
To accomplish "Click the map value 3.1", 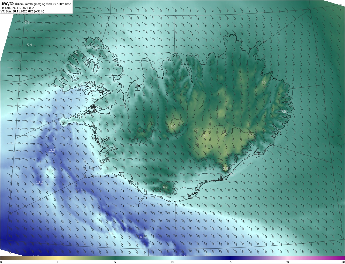I will [x=251, y=134].
